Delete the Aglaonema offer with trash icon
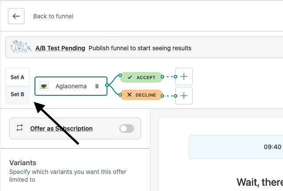 point(97,86)
